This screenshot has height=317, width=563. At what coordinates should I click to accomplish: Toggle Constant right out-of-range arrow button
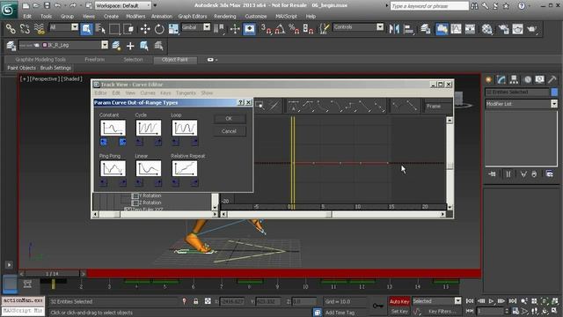coord(122,142)
